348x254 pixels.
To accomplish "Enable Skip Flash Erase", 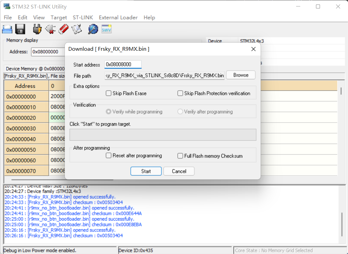I will (108, 93).
